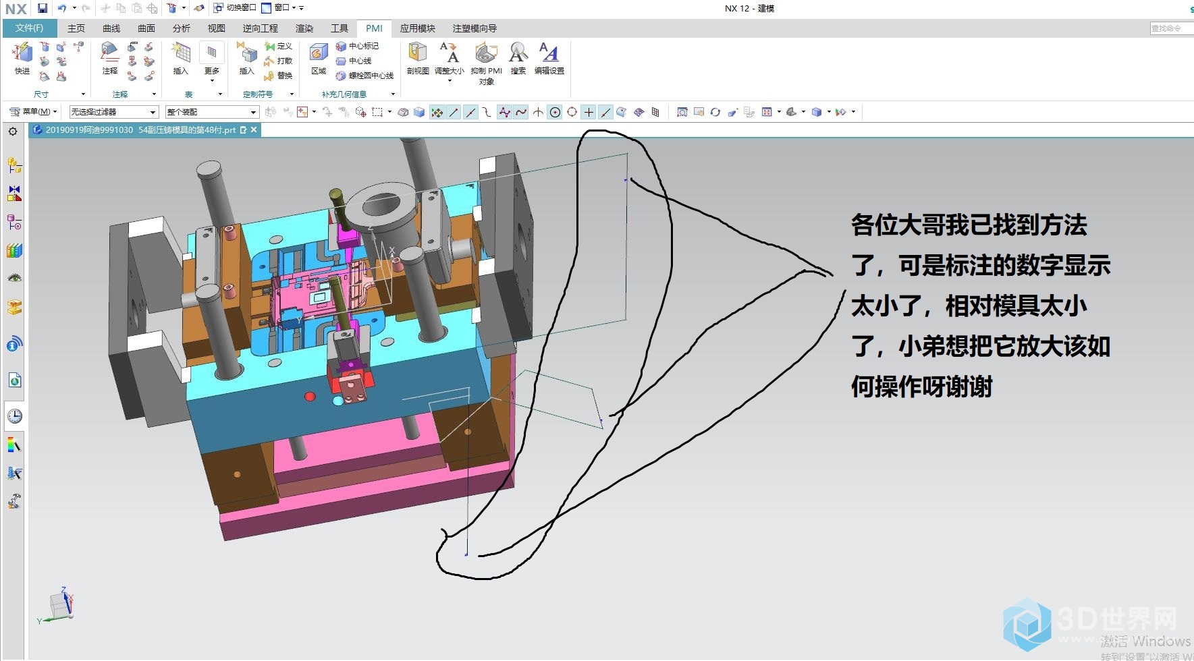Select the Note (注释) annotation tool
This screenshot has width=1194, height=661.
pos(109,57)
